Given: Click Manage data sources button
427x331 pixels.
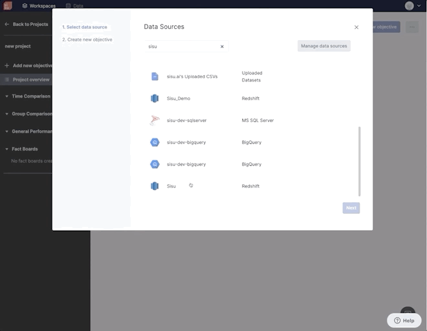Looking at the screenshot, I should pos(324,46).
